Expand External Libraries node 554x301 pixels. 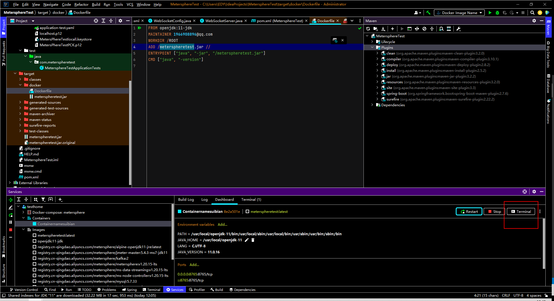(10, 183)
